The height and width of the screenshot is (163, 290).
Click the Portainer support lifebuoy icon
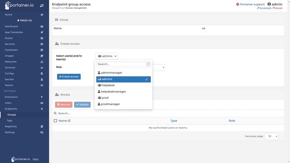[237, 4]
